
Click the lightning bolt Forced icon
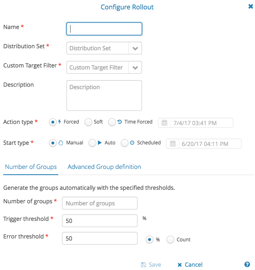(x=60, y=122)
